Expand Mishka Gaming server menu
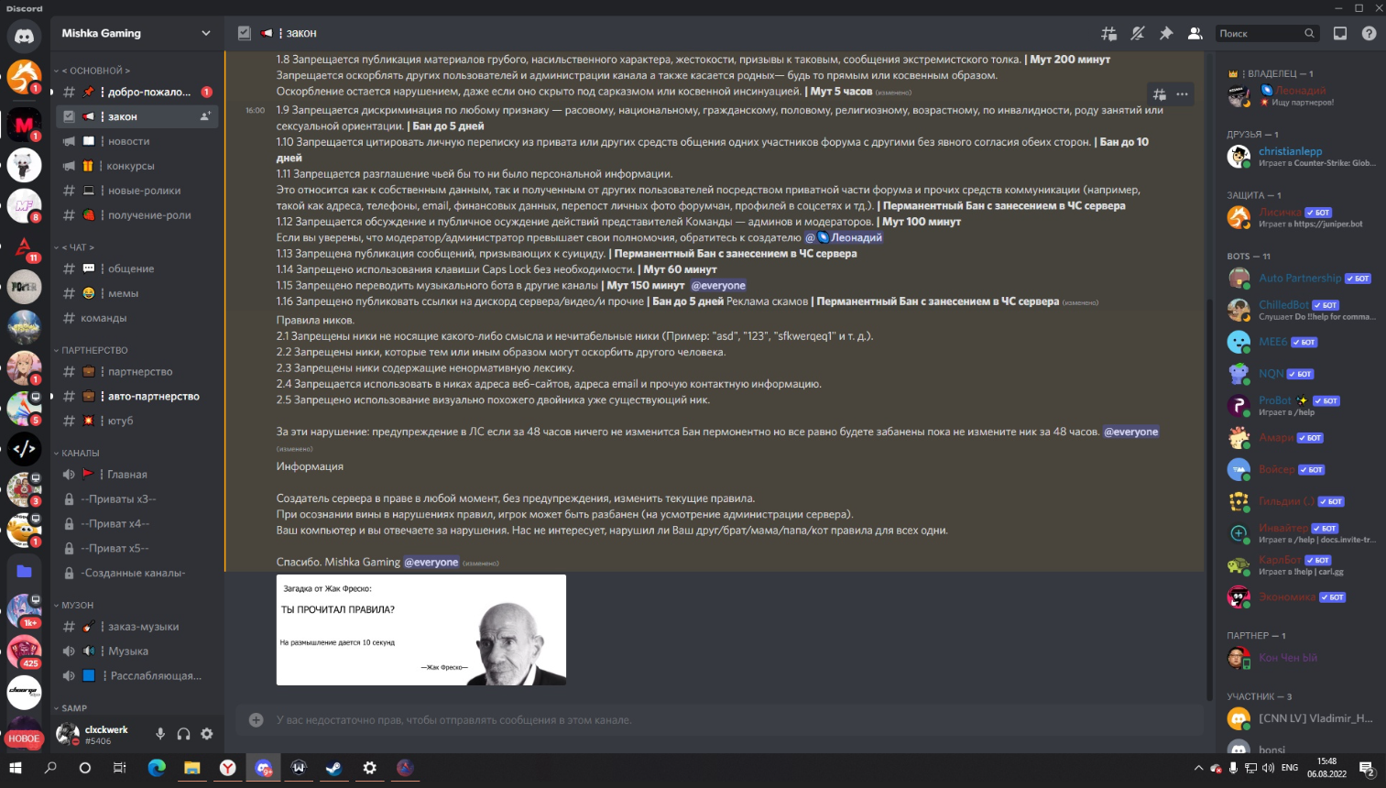This screenshot has height=788, width=1386. [x=137, y=33]
